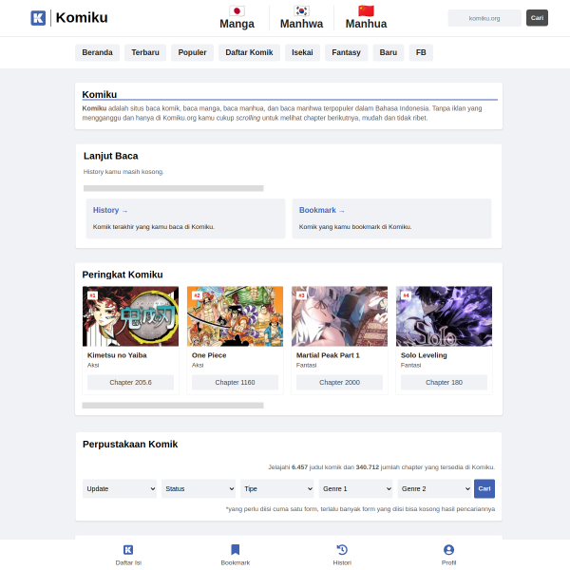The height and width of the screenshot is (570, 570).
Task: Click the Kimetsu no Yaiba title
Action: point(117,355)
